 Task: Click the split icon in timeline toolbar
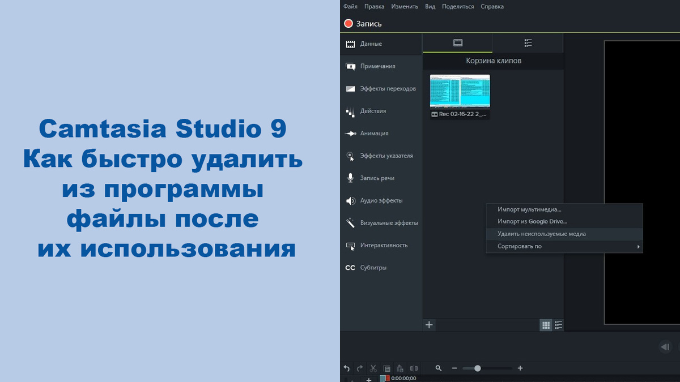point(414,368)
